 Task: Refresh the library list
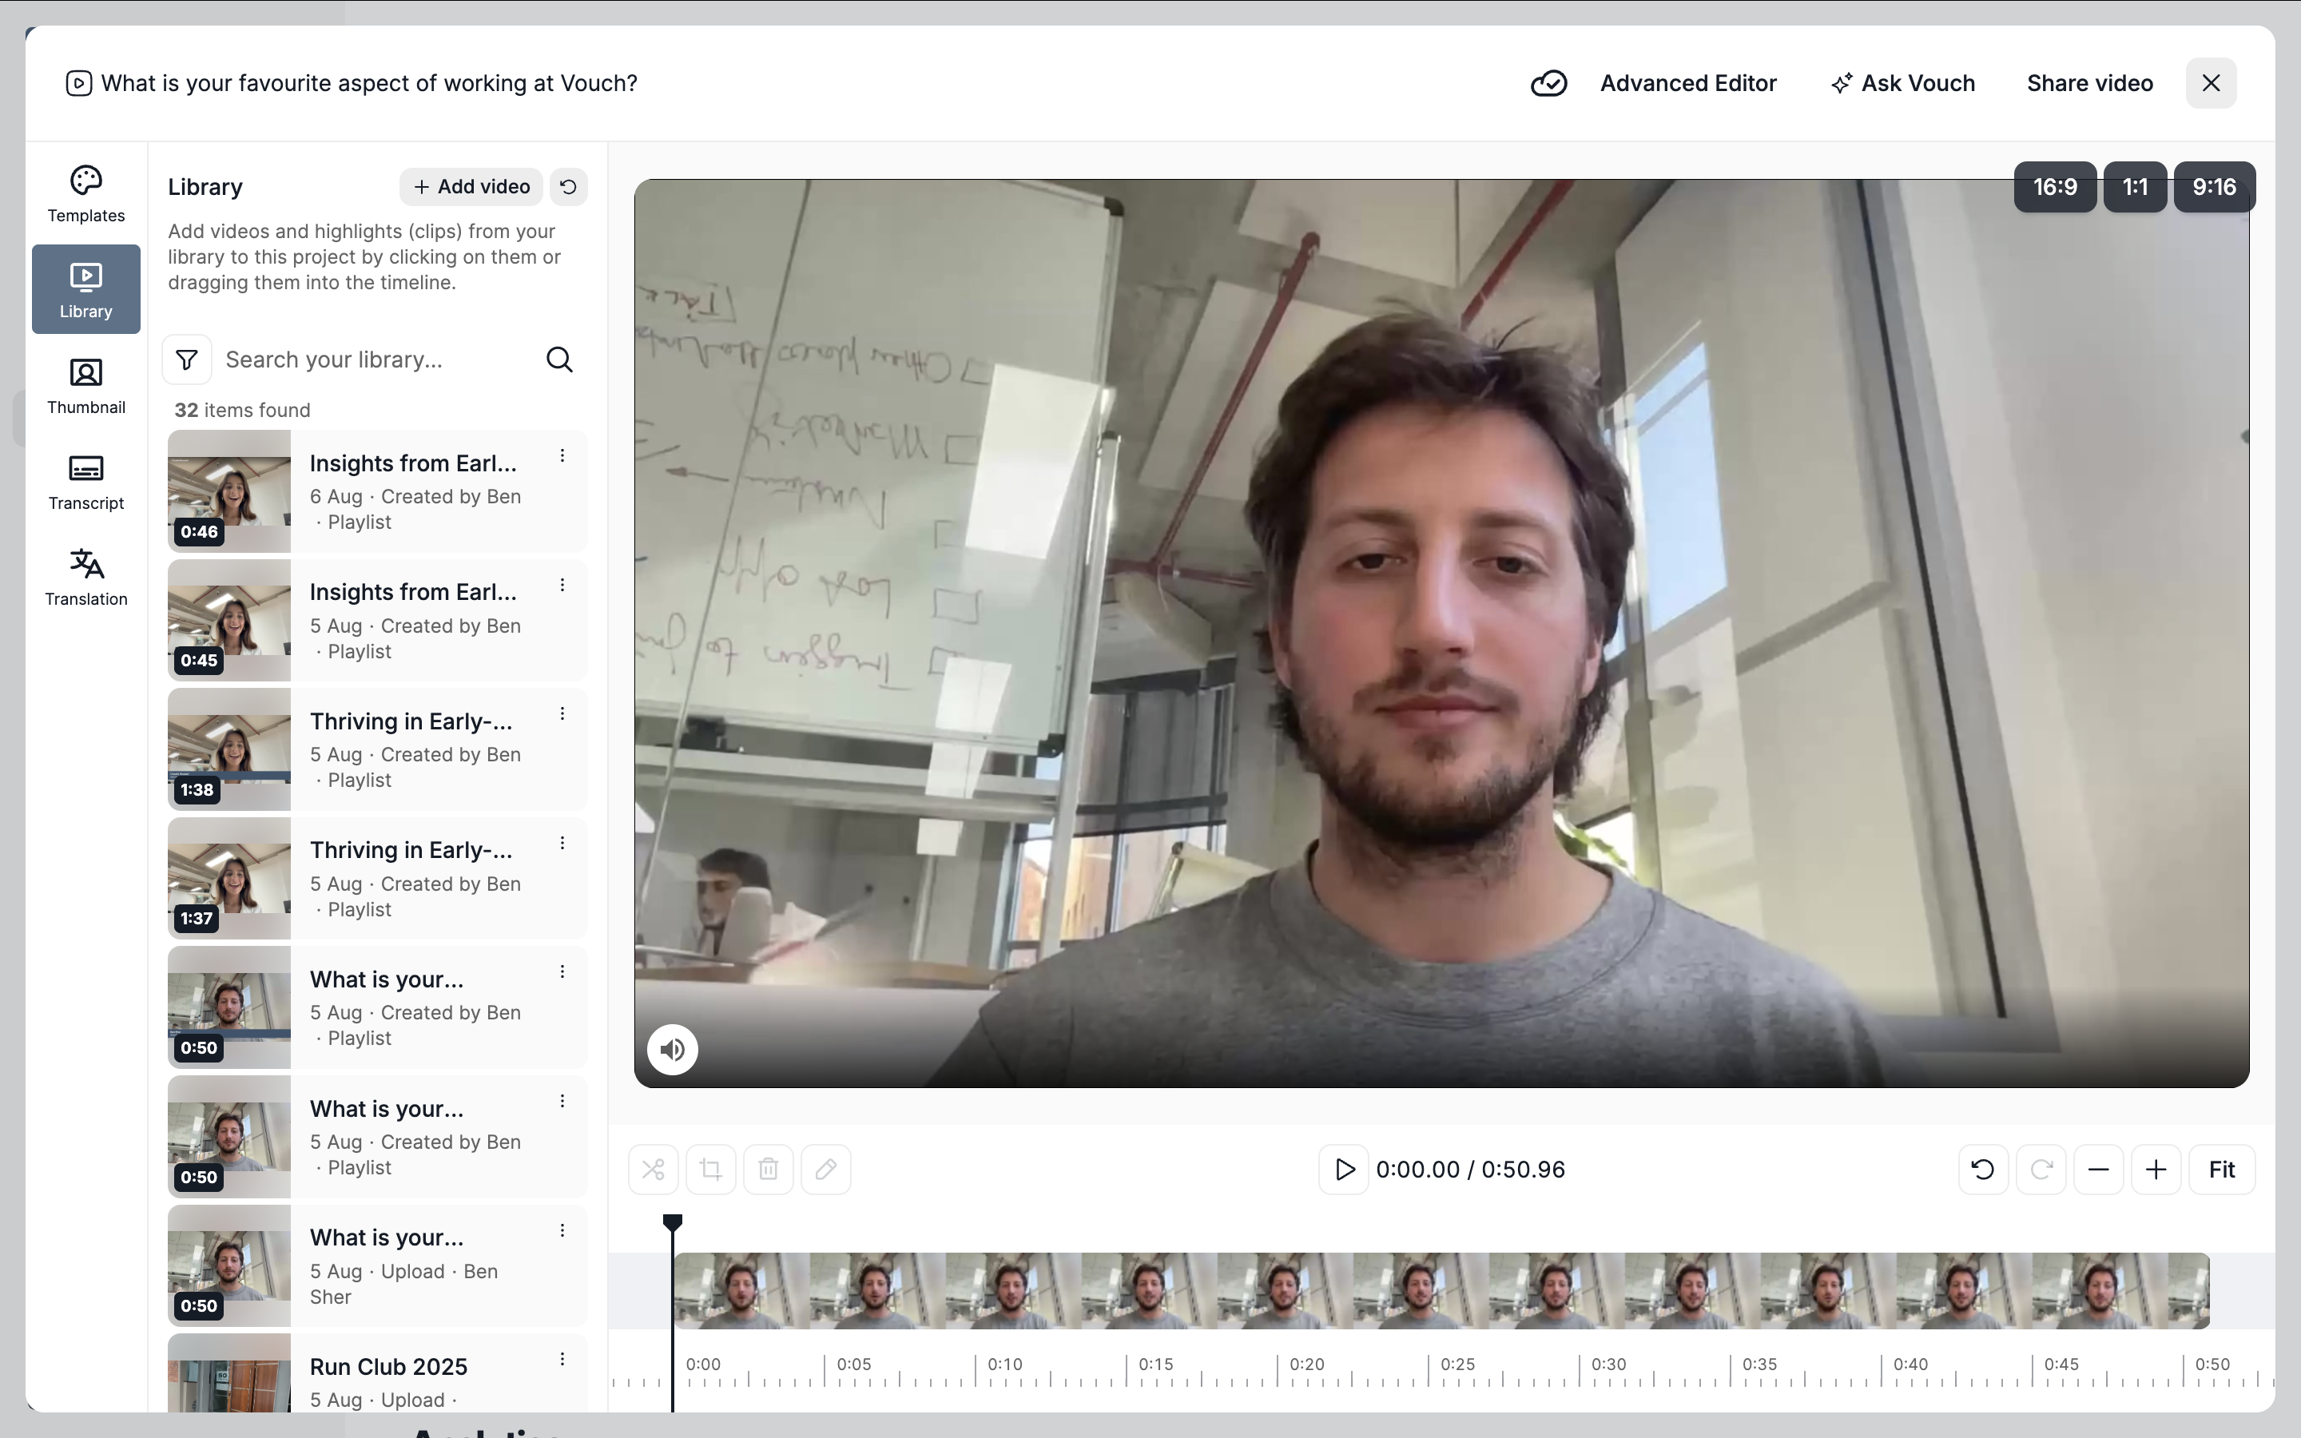[x=569, y=188]
